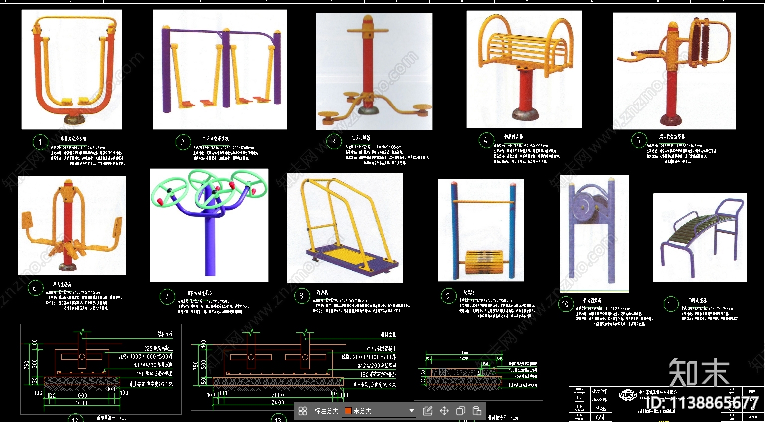765x422 pixels.
Task: Select the move tool with four-way arrows
Action: coord(444,411)
